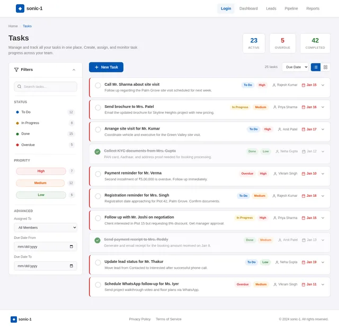339x329 pixels.
Task: Open Due Date To calendar picker icon
Action: (72, 266)
